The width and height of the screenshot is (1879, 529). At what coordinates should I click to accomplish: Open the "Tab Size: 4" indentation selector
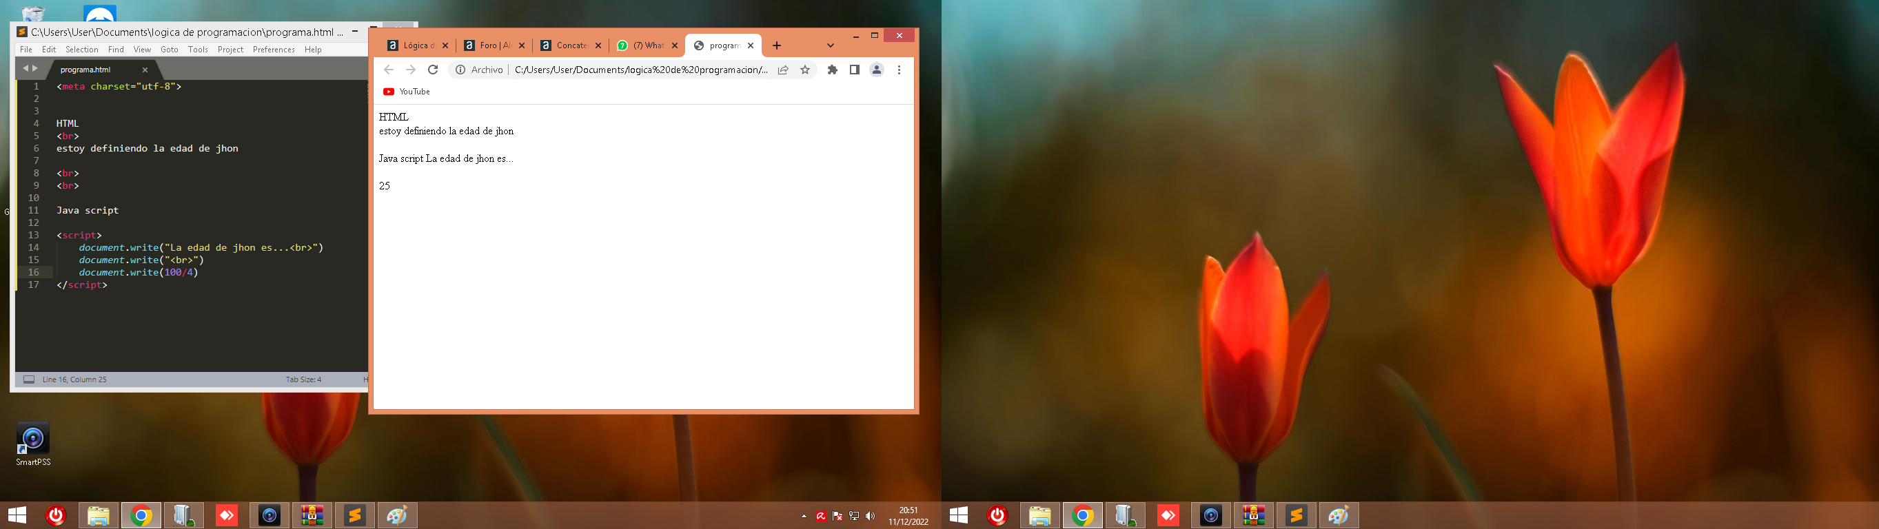(303, 380)
